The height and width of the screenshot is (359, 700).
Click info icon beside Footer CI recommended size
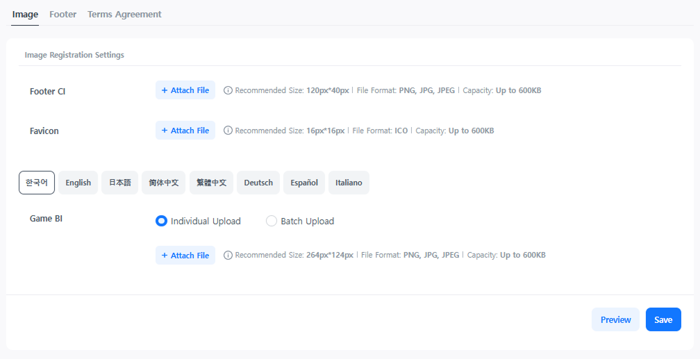pyautogui.click(x=228, y=90)
